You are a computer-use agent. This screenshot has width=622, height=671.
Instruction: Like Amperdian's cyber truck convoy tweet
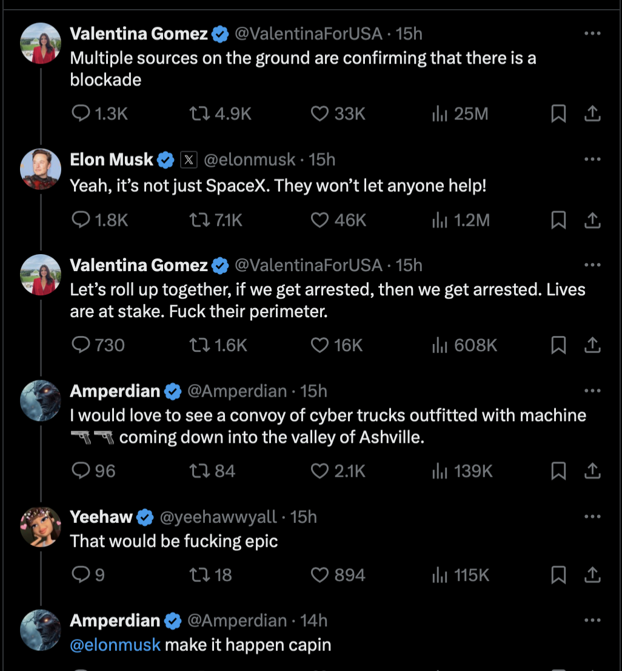pyautogui.click(x=319, y=471)
